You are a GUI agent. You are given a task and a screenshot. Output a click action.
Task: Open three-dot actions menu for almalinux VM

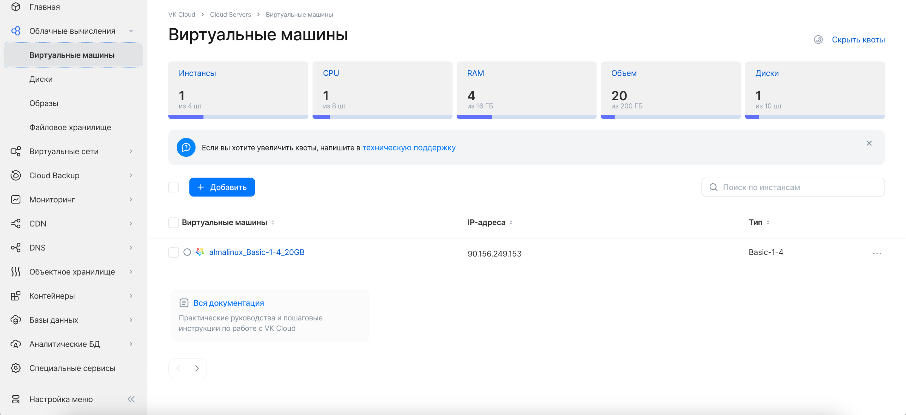tap(877, 254)
